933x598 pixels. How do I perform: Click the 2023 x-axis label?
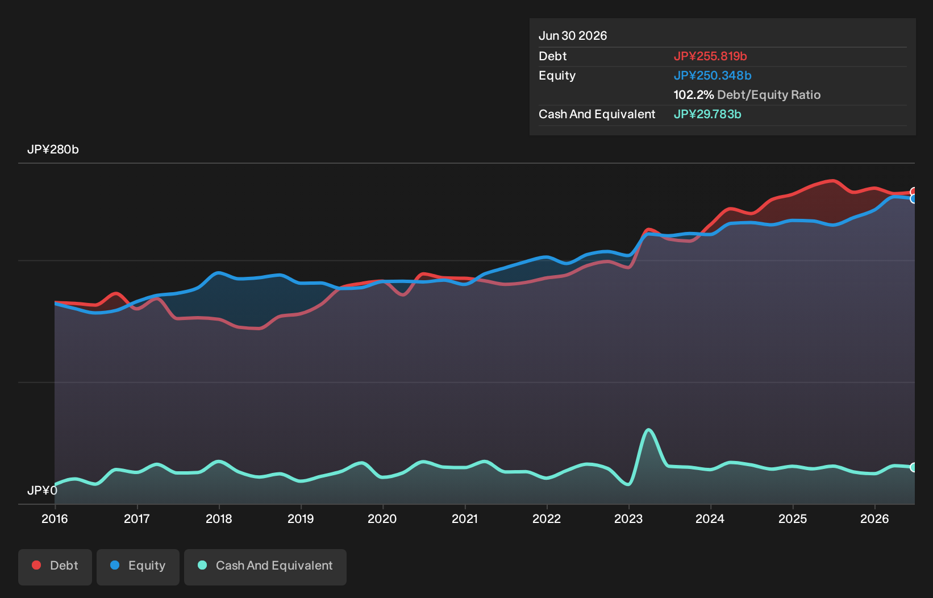point(628,518)
